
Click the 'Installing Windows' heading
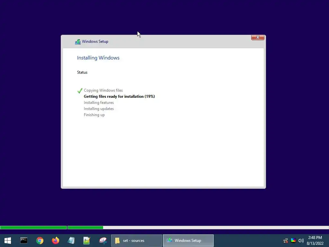pos(98,58)
